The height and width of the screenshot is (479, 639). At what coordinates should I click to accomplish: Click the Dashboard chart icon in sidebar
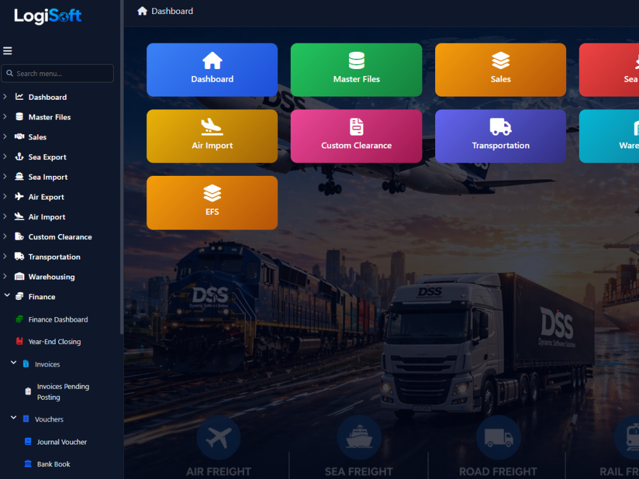(19, 97)
